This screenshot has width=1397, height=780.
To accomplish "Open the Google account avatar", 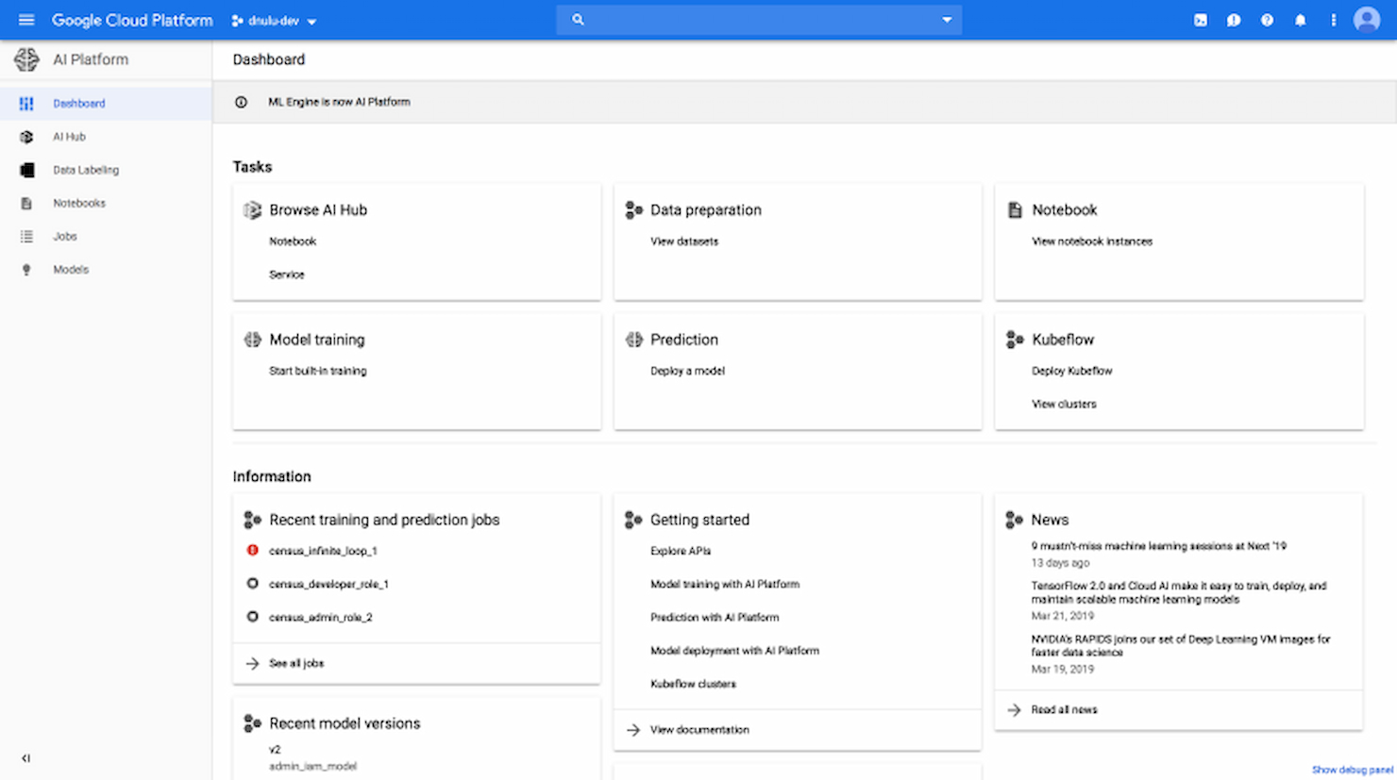I will [1366, 19].
